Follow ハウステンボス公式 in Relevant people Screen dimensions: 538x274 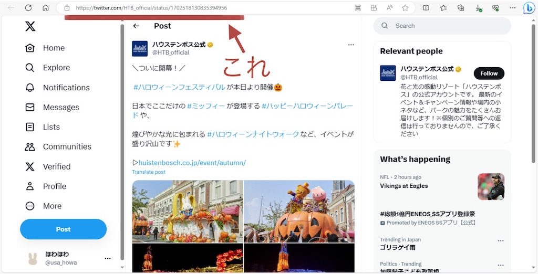tap(489, 73)
